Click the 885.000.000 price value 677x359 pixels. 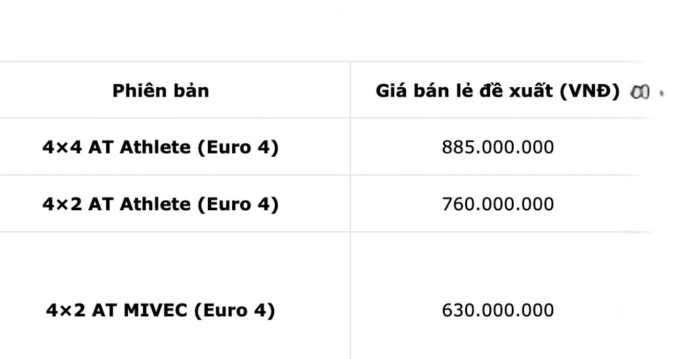[498, 147]
